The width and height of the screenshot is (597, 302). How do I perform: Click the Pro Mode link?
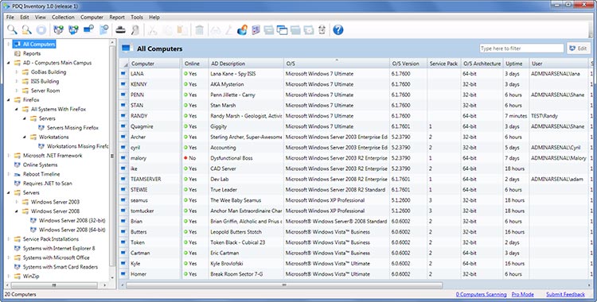pos(522,294)
